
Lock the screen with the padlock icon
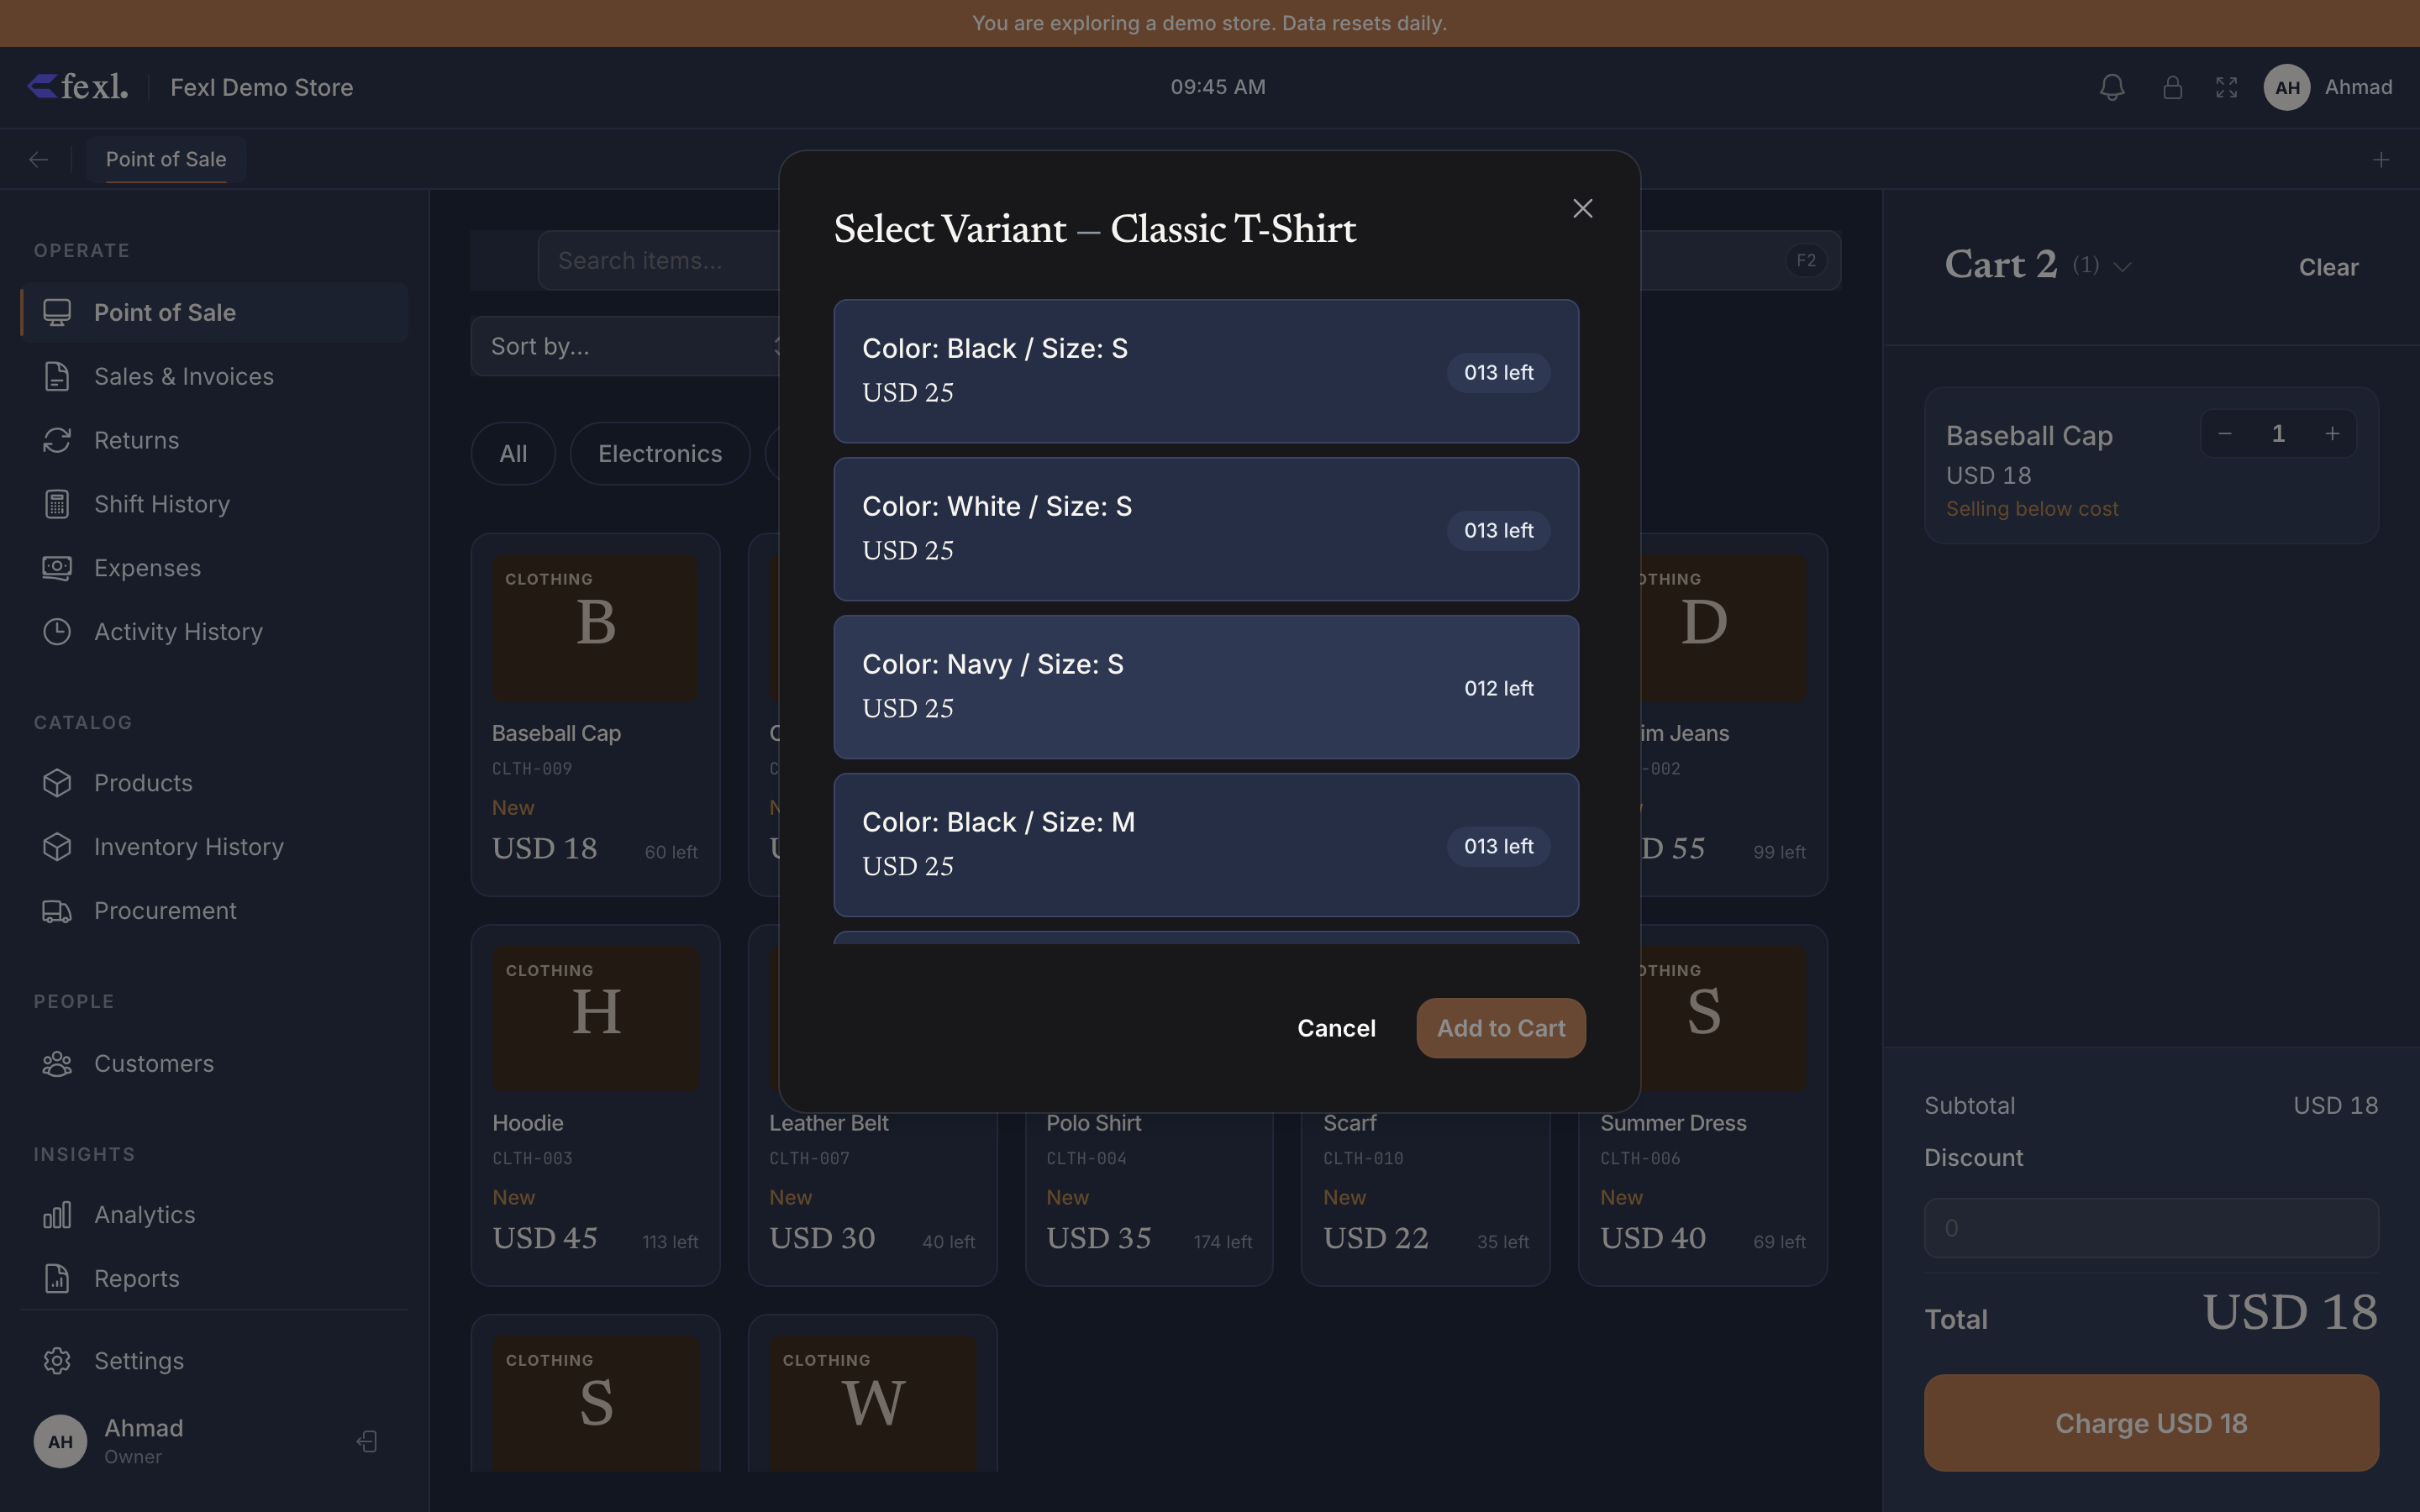pyautogui.click(x=2172, y=87)
